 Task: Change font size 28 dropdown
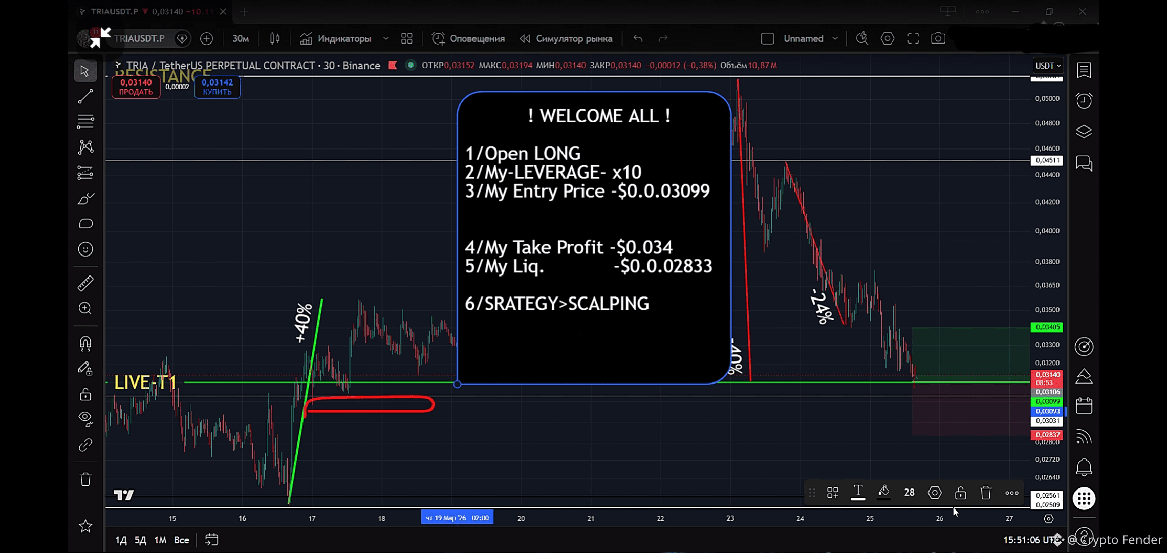(909, 493)
